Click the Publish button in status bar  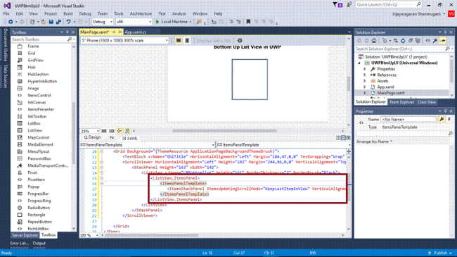(x=440, y=253)
